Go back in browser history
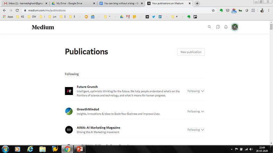Image resolution: width=273 pixels, height=153 pixels. (x=5, y=10)
